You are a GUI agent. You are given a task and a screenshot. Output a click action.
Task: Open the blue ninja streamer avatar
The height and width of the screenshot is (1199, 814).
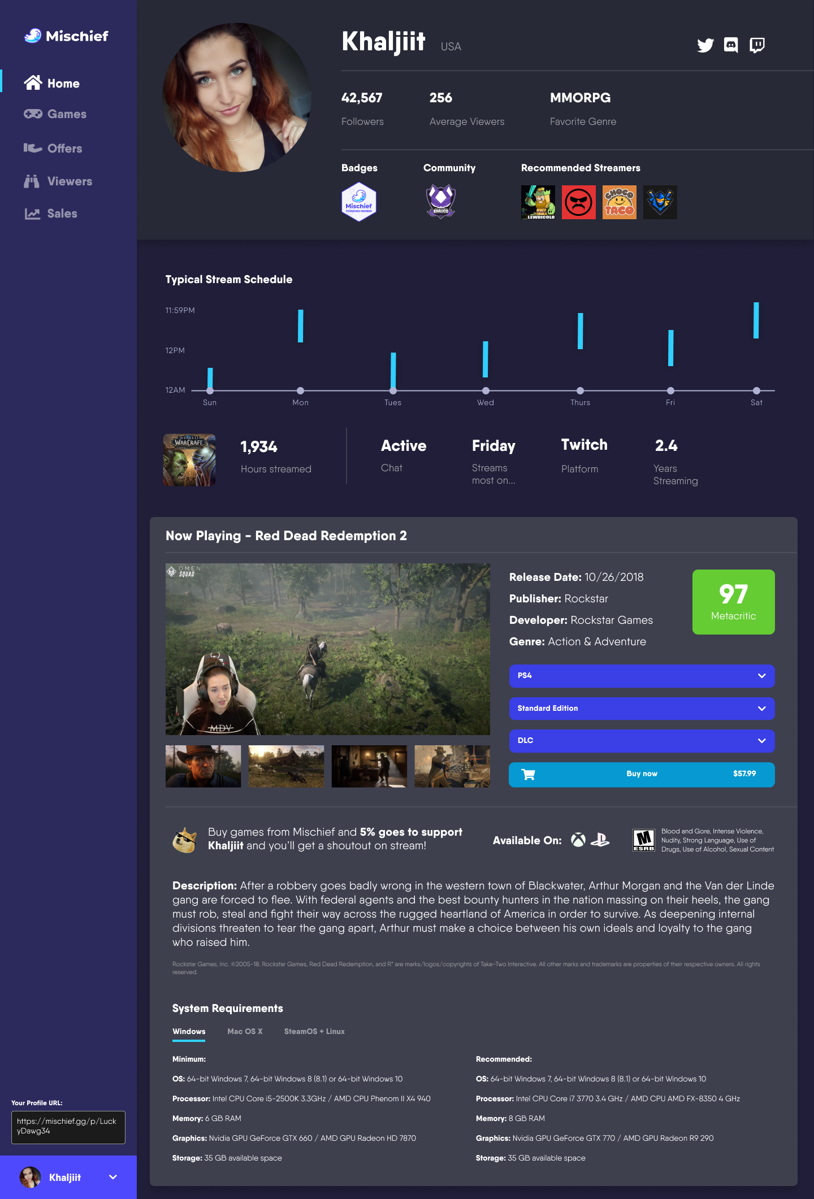(x=660, y=202)
